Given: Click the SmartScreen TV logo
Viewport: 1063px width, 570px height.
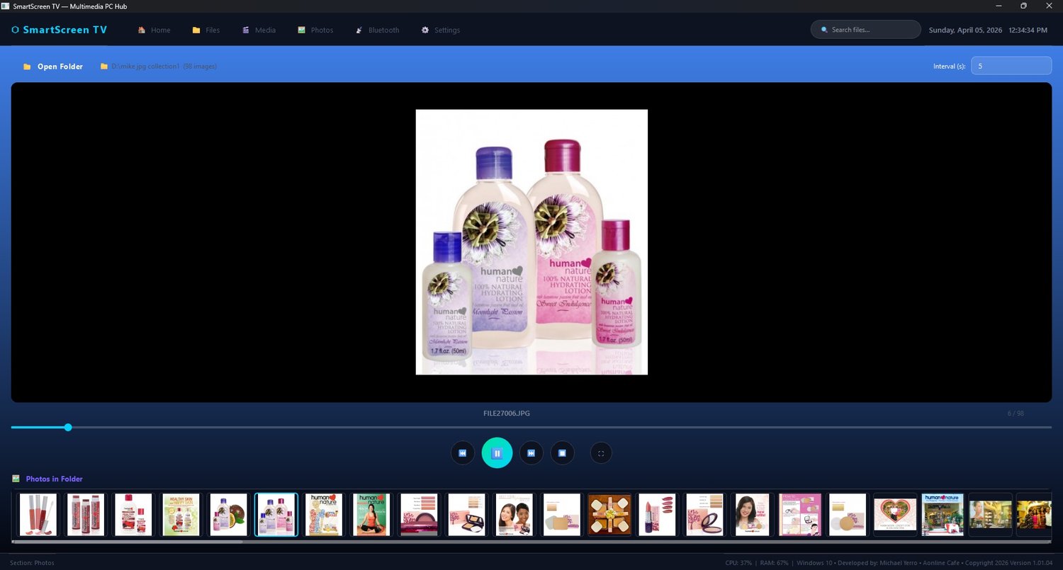Looking at the screenshot, I should (60, 30).
